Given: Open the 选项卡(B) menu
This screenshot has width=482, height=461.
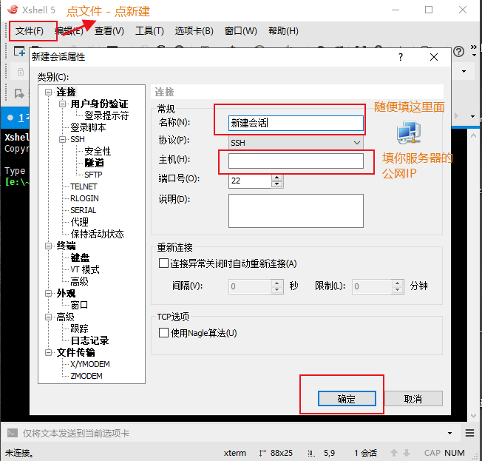Looking at the screenshot, I should click(194, 31).
